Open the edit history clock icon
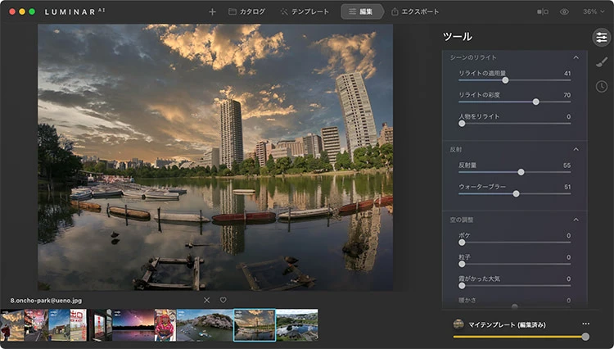614x349 pixels. pyautogui.click(x=601, y=86)
